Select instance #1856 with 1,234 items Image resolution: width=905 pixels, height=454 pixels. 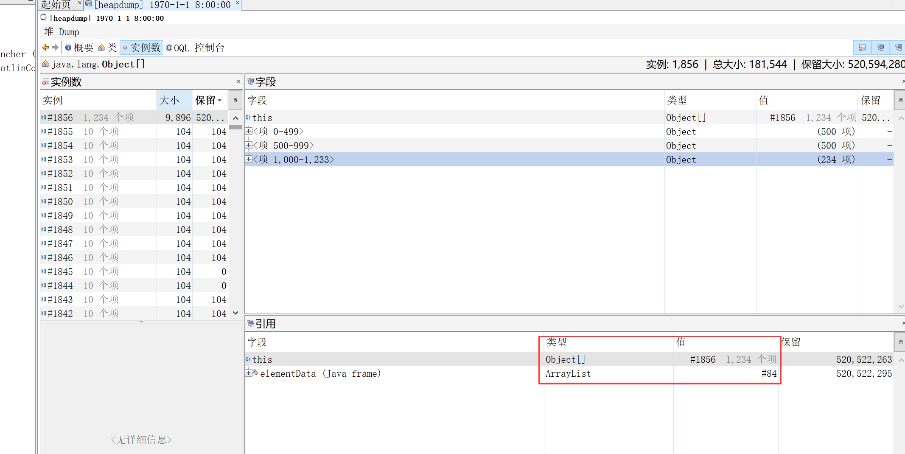134,118
